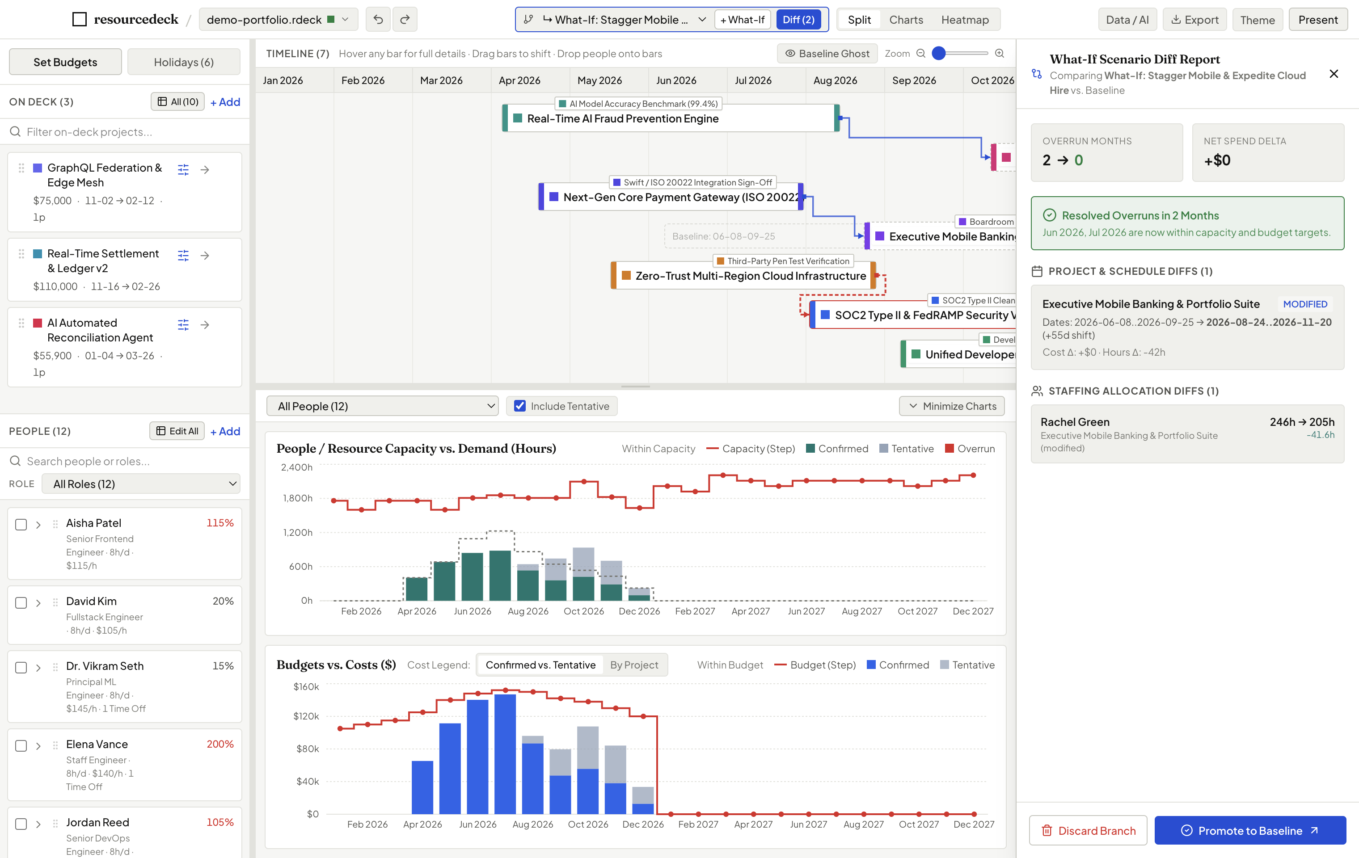Open settings sliders for Real-Time Settlement project
The width and height of the screenshot is (1359, 858).
point(183,256)
